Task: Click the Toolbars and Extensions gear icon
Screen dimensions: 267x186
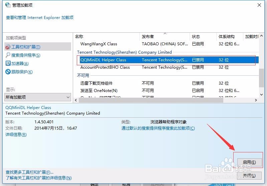Action: point(8,47)
